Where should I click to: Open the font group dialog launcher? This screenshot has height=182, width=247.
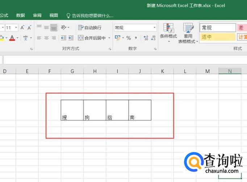(31, 49)
